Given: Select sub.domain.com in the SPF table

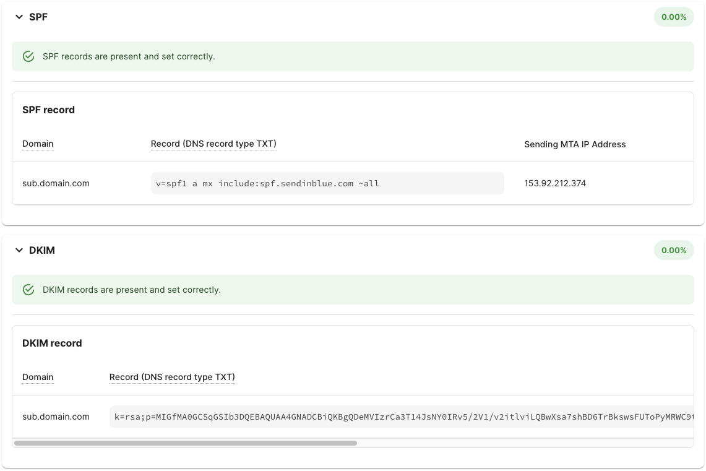Looking at the screenshot, I should 56,183.
